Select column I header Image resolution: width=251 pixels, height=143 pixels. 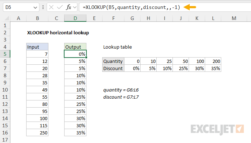point(165,18)
